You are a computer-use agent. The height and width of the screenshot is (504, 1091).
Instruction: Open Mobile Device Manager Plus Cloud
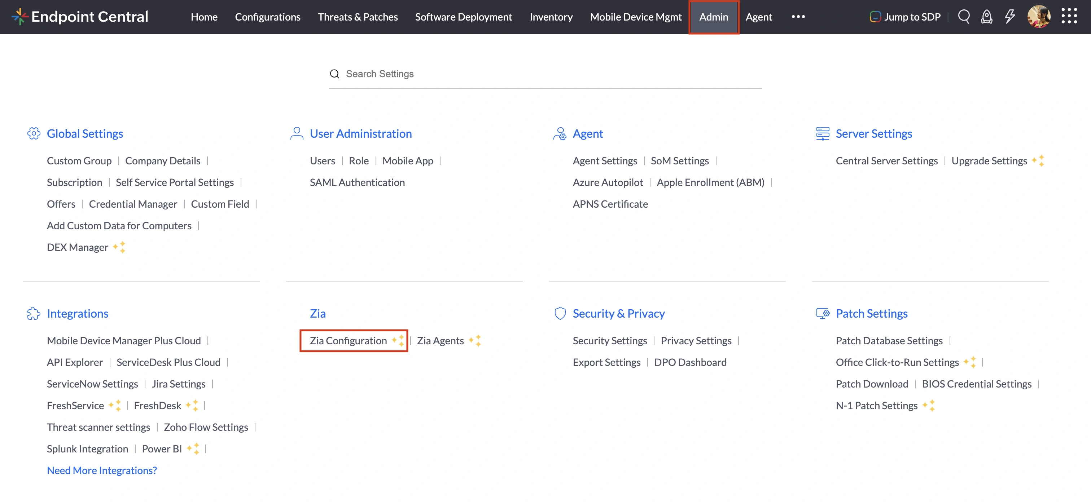[124, 340]
